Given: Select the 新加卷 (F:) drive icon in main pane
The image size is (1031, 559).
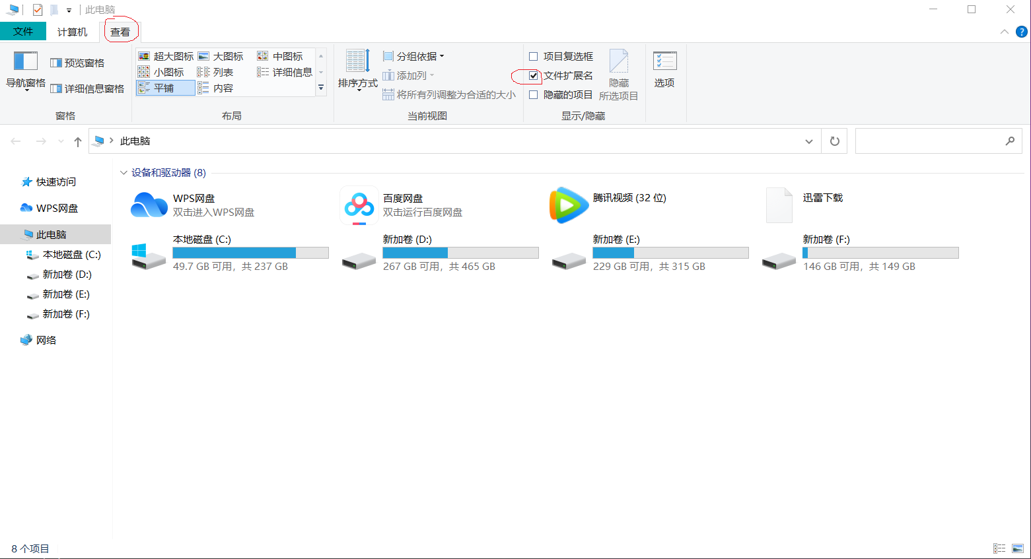Looking at the screenshot, I should (779, 261).
